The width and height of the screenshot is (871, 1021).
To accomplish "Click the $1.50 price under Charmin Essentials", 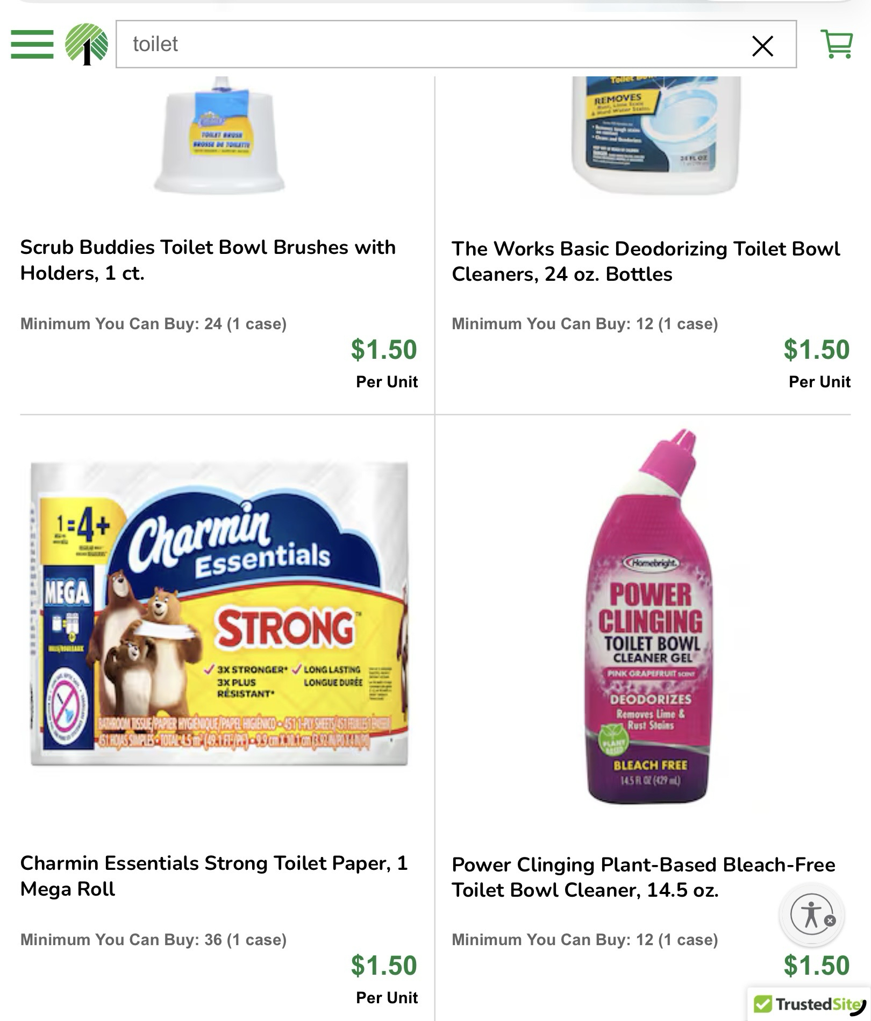I will pos(383,965).
